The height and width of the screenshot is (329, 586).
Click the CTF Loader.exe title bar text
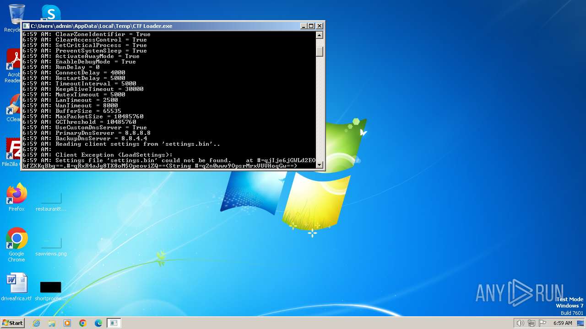tap(102, 26)
